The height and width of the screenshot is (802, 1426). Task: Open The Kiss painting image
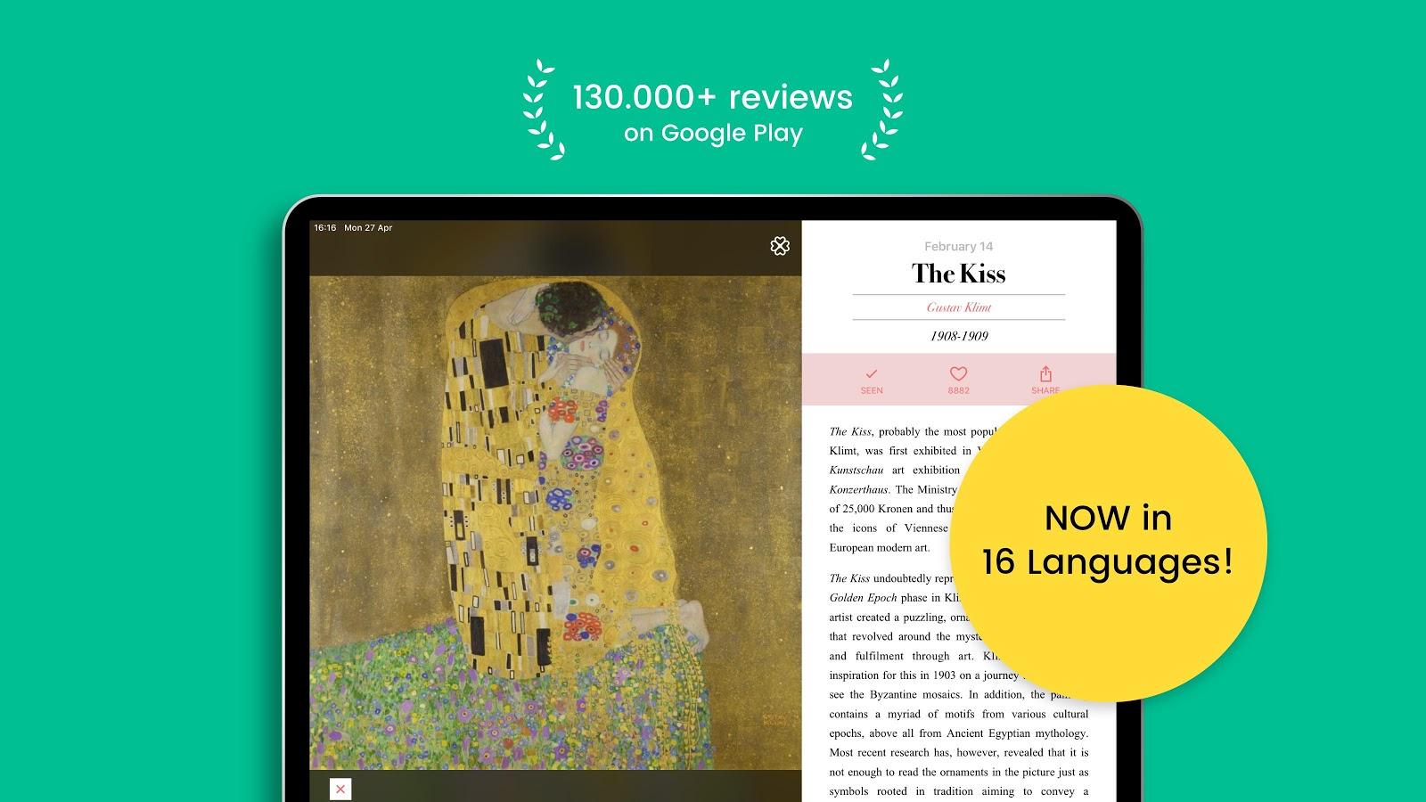(555, 522)
